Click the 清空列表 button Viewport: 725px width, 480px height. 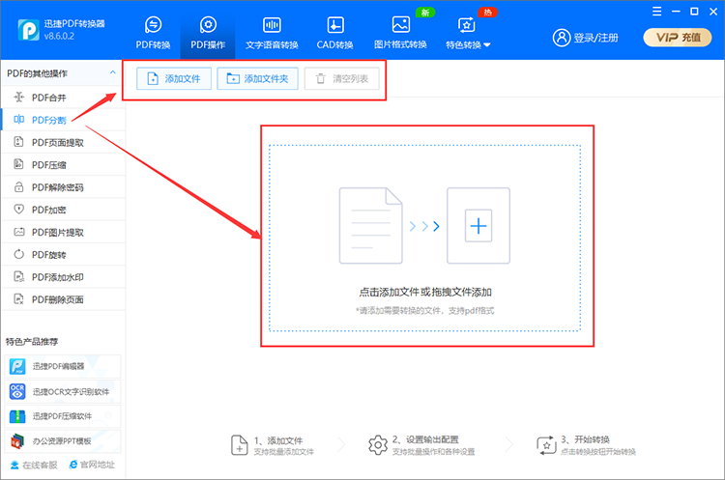pyautogui.click(x=341, y=78)
